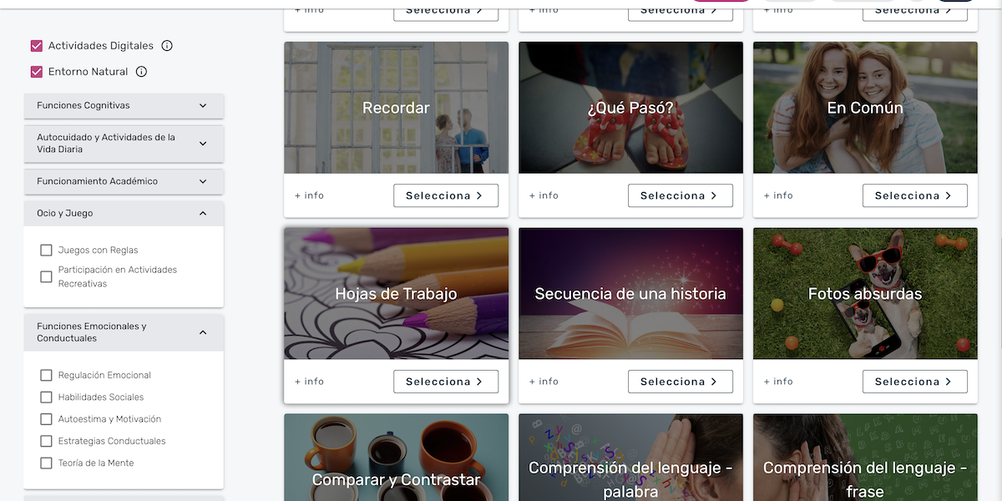Uncheck the Entorno Natural checkbox
The width and height of the screenshot is (1002, 501).
(36, 72)
